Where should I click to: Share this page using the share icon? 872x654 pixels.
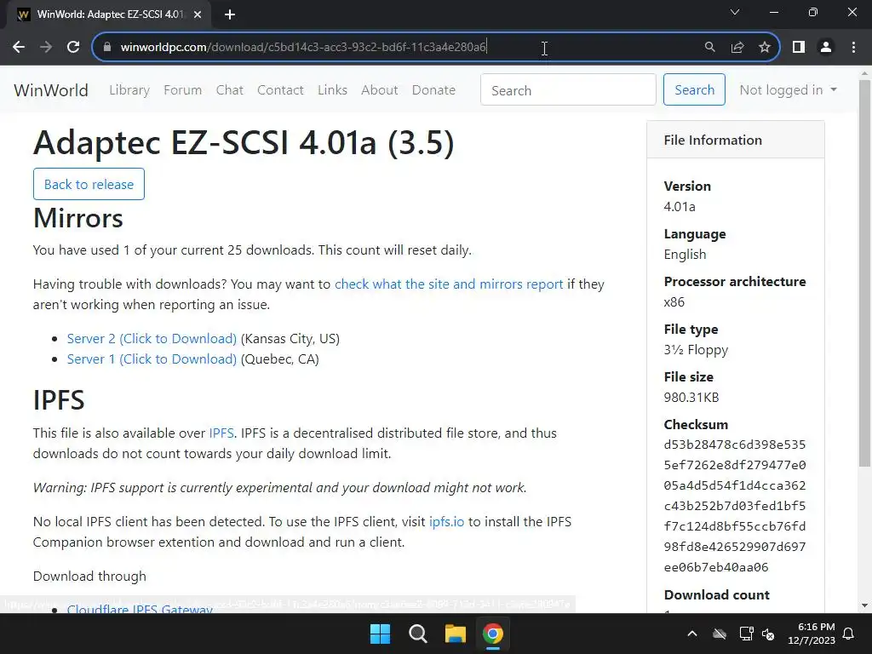tap(737, 48)
